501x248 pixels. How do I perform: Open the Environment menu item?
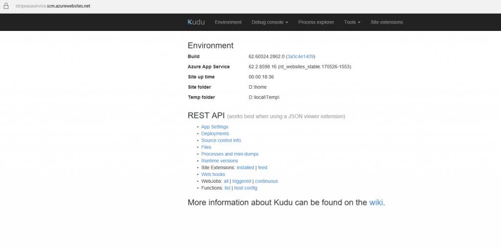pos(228,22)
